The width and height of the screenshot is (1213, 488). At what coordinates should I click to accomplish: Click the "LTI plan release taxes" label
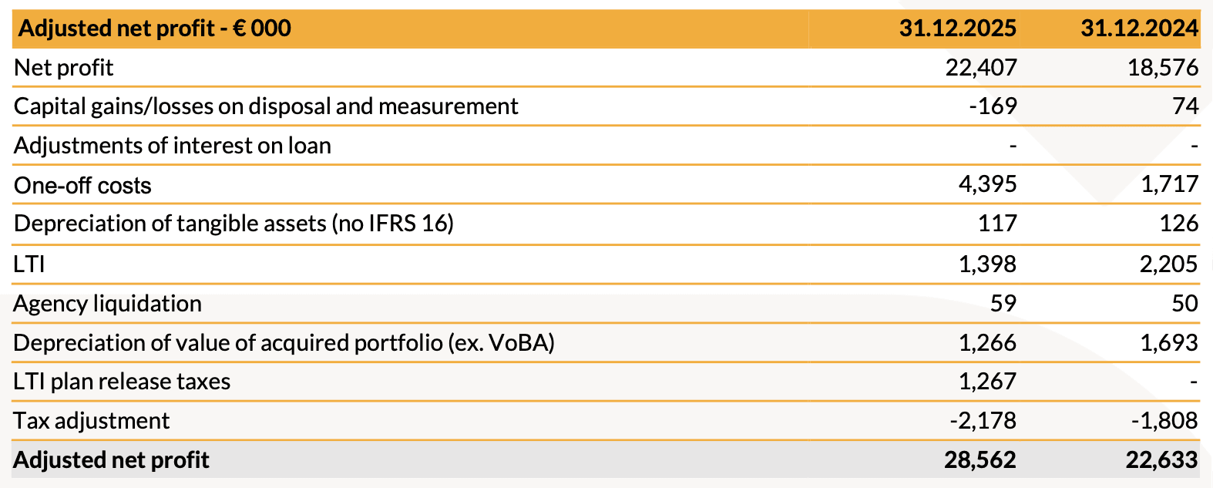point(122,382)
